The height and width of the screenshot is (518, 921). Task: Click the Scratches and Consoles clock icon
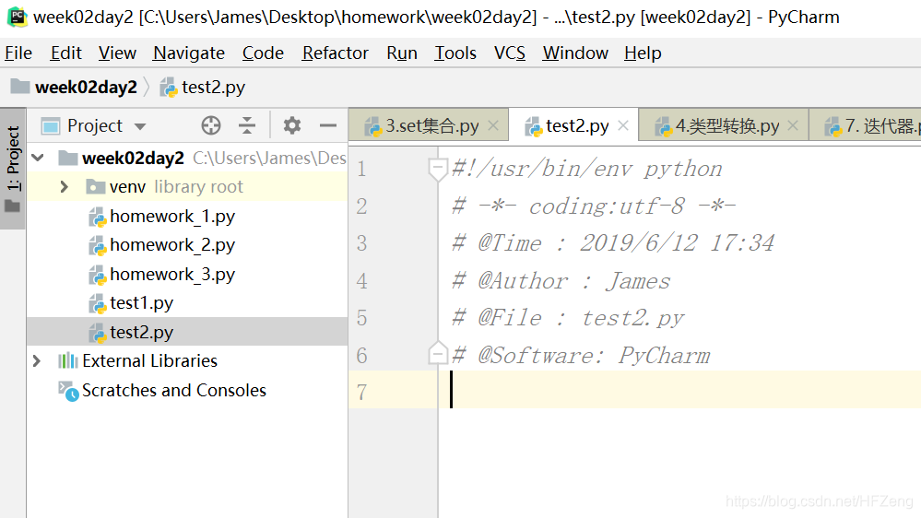coord(68,391)
